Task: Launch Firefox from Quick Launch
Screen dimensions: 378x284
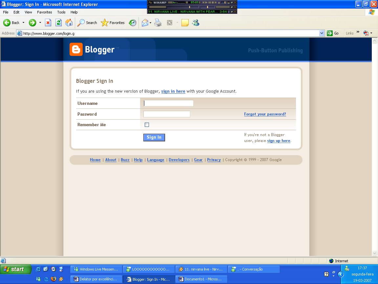Action: point(53,279)
